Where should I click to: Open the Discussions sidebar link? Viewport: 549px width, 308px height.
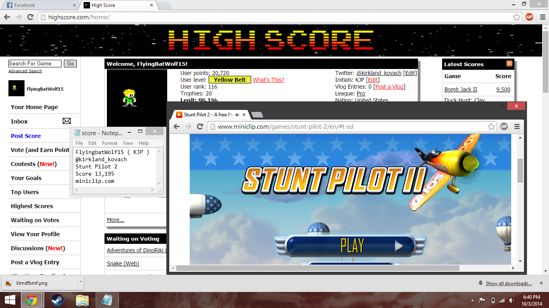pyautogui.click(x=38, y=248)
